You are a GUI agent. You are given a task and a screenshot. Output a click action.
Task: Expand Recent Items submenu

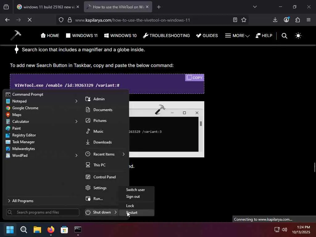click(124, 154)
